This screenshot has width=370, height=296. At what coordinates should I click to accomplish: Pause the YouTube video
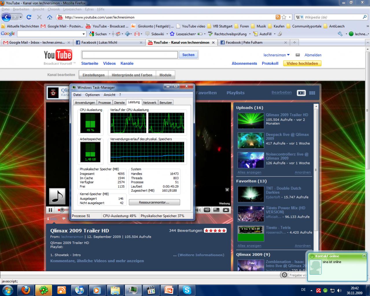coord(50,210)
